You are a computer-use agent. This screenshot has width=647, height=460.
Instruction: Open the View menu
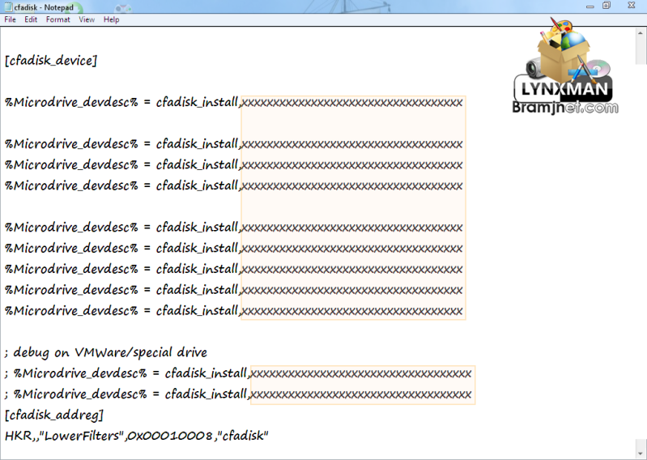tap(87, 19)
